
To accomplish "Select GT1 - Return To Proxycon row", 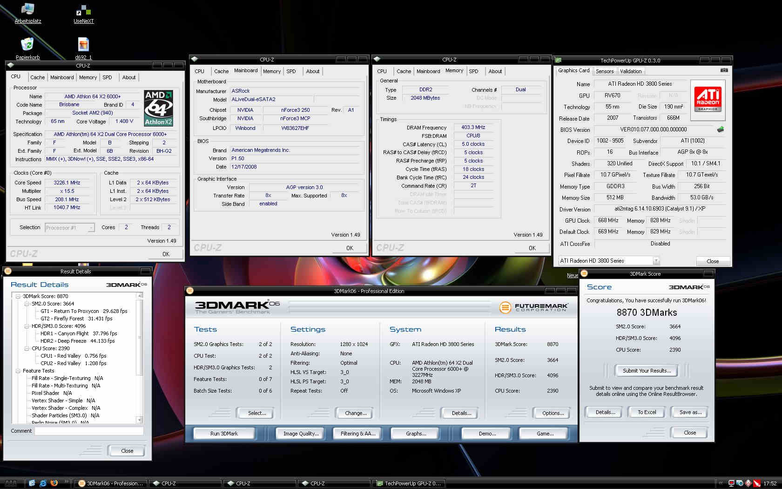I will (x=84, y=311).
